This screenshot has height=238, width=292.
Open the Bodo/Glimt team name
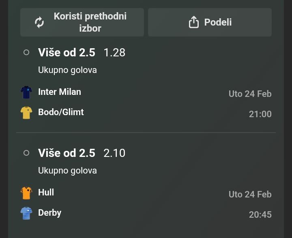tap(61, 112)
